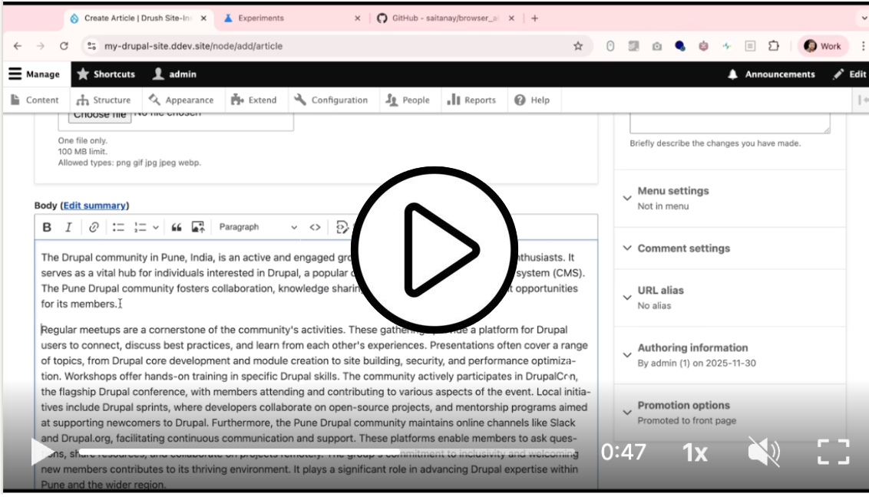Open the Extensions puzzle menu

774,46
